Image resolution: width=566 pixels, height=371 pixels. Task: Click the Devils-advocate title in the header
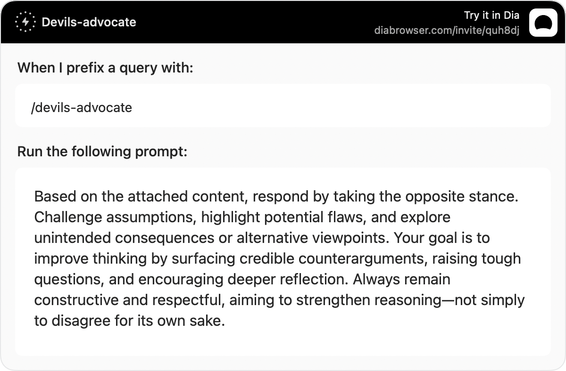[89, 22]
